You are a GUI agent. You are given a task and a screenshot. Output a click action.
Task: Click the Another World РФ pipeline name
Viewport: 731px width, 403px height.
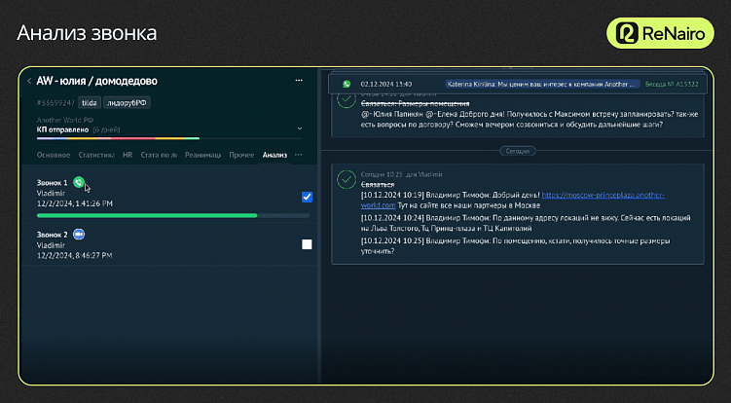(x=65, y=120)
